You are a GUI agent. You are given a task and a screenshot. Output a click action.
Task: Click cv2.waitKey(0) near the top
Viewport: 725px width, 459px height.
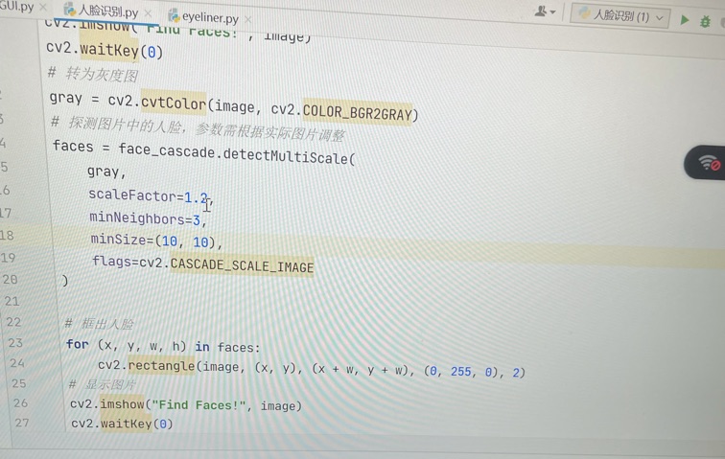point(105,50)
